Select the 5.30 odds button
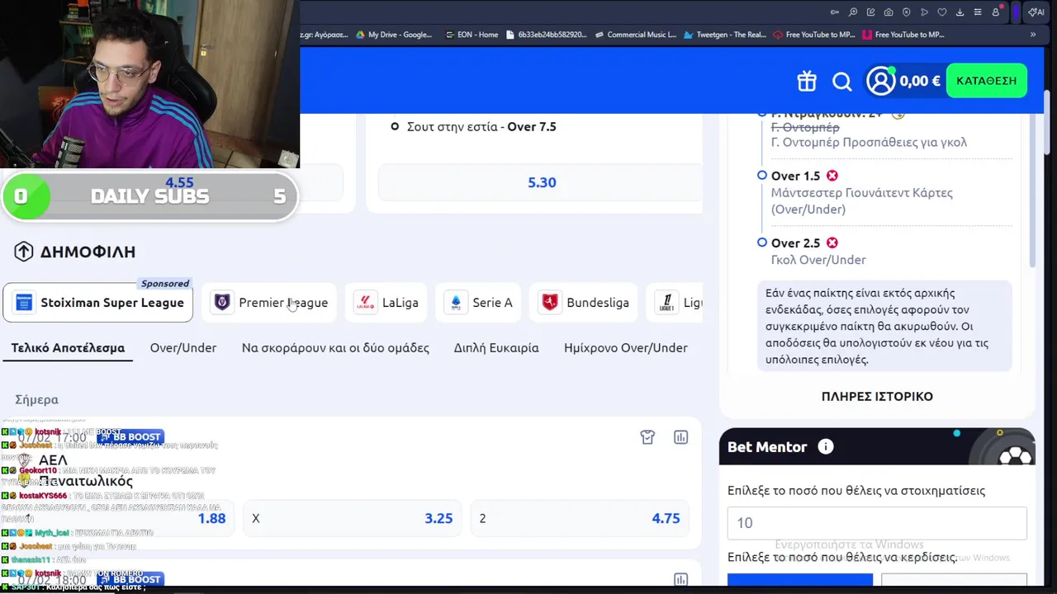The height and width of the screenshot is (594, 1057). [541, 183]
